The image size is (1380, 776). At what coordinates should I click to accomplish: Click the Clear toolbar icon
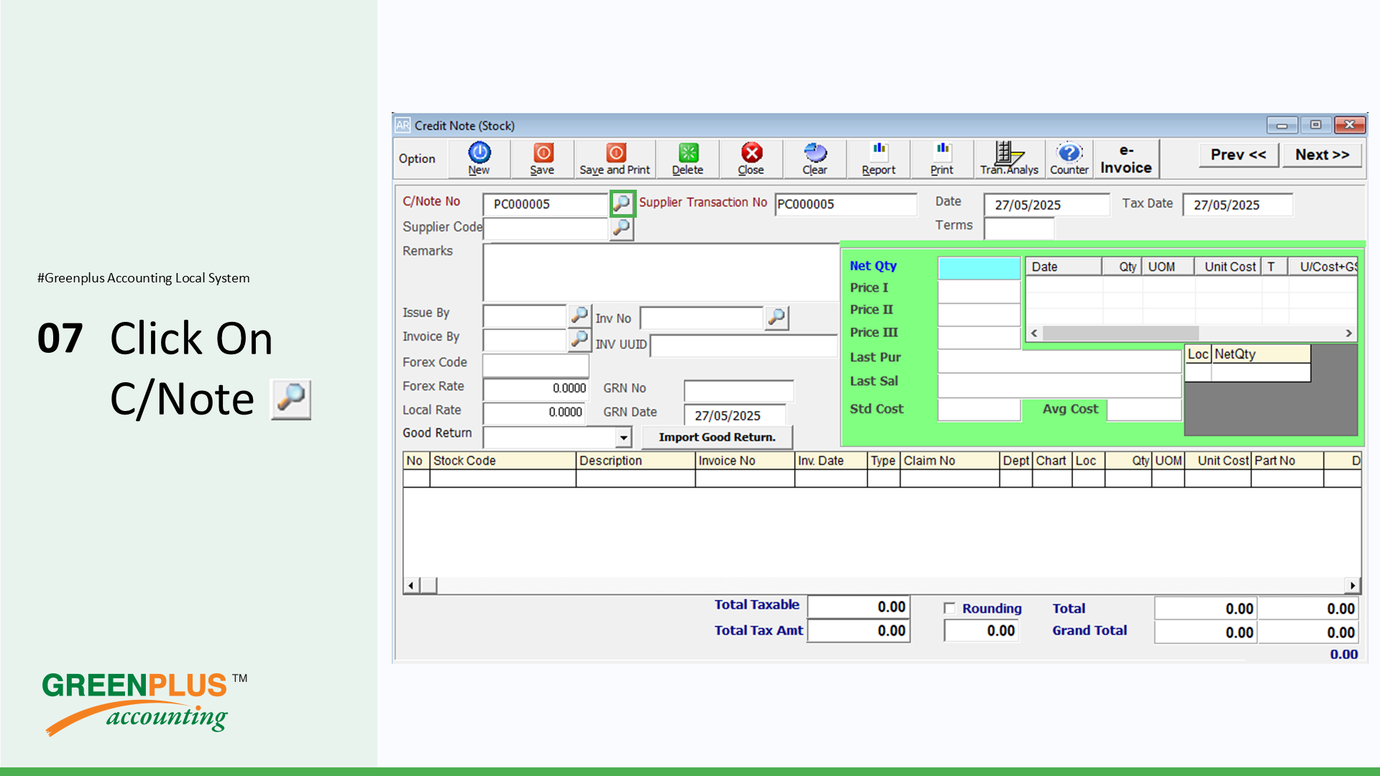(x=815, y=158)
